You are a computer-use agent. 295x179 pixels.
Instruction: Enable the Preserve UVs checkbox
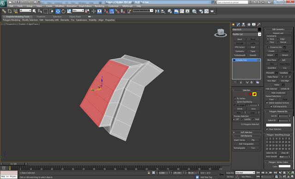click(269, 47)
